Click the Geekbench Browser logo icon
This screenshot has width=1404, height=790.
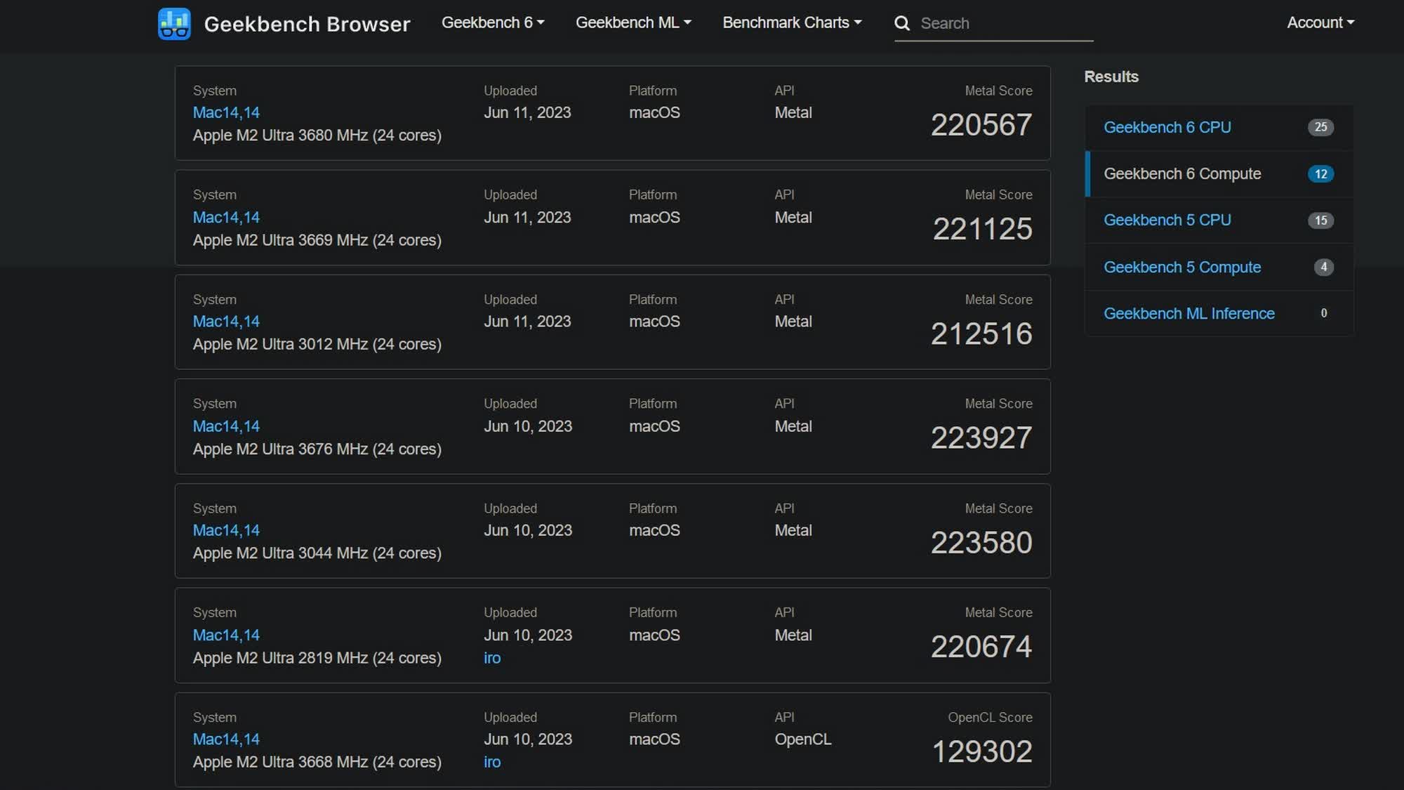(174, 23)
